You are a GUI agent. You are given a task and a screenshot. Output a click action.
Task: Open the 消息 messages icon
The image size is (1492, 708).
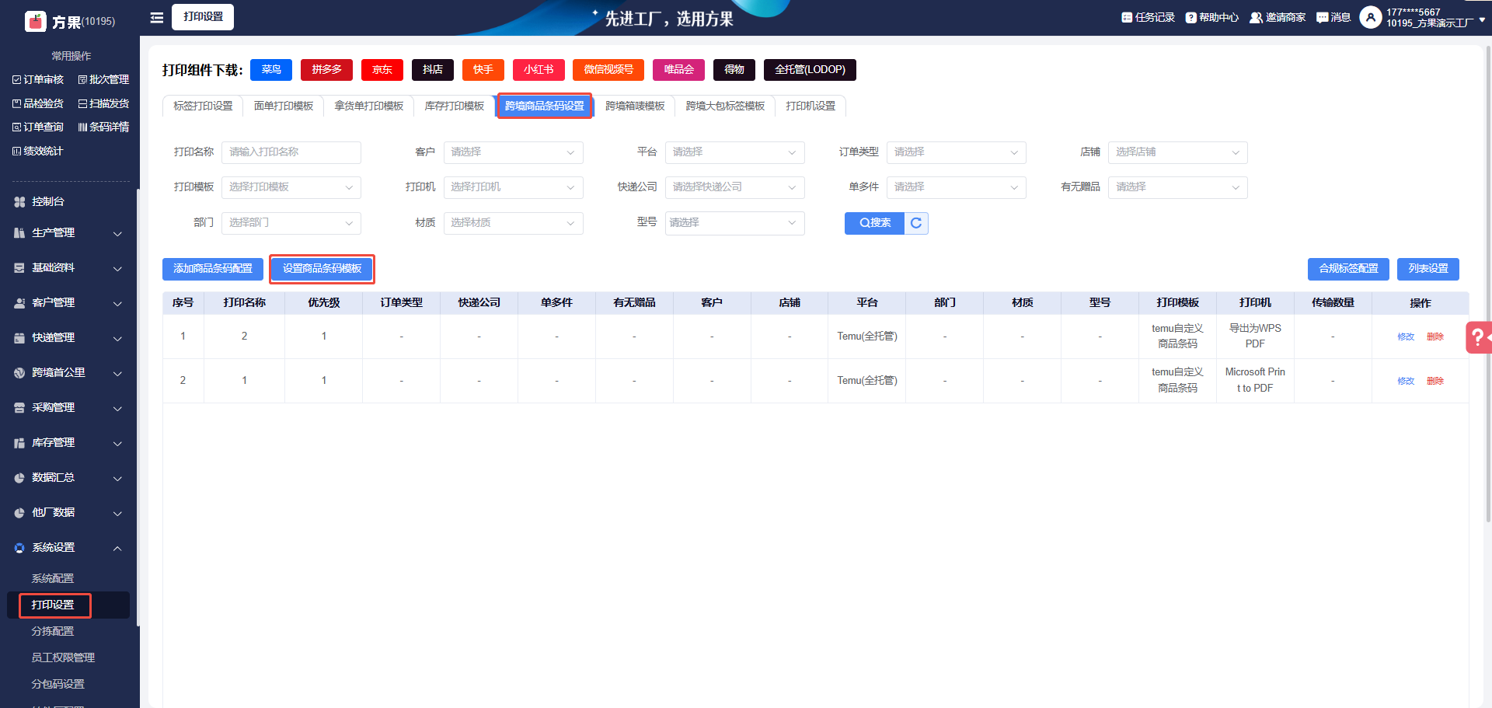[x=1323, y=17]
